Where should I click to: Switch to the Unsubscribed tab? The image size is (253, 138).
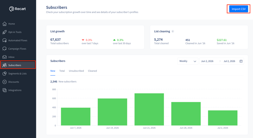(76, 71)
